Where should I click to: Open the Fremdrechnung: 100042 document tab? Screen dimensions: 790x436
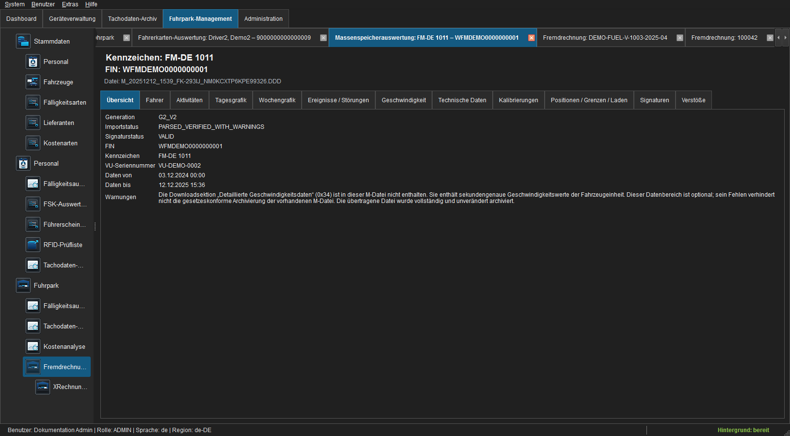(724, 38)
